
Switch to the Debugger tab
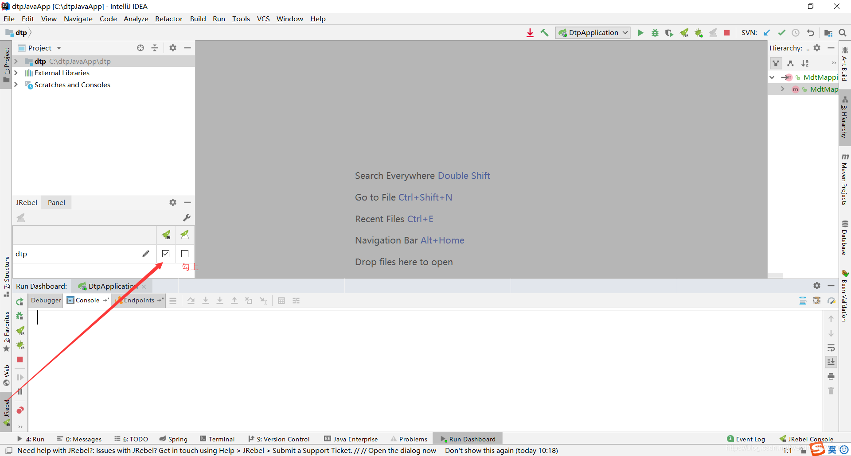coord(46,300)
